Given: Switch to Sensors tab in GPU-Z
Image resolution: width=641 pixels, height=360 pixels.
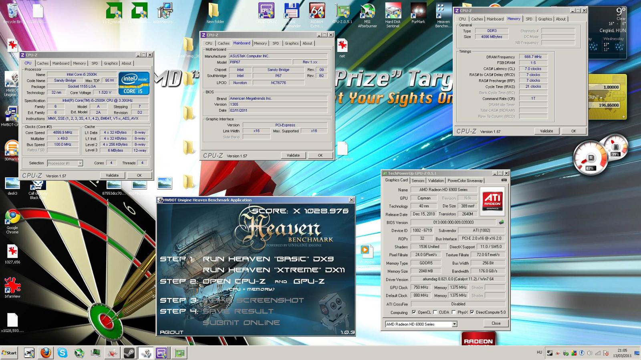Looking at the screenshot, I should 418,180.
